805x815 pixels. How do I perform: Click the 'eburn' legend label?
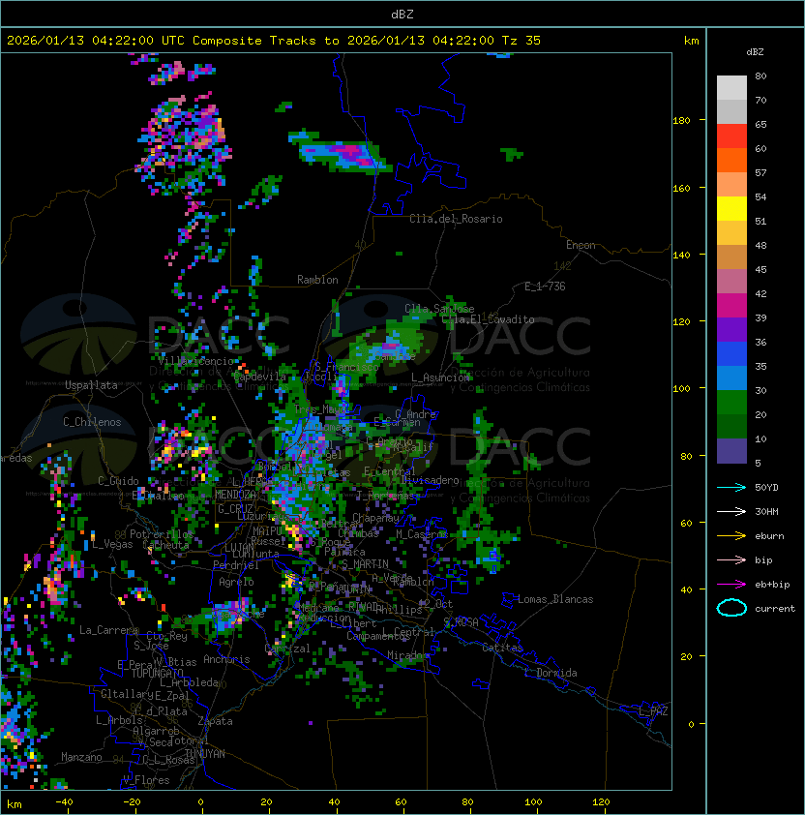[769, 536]
